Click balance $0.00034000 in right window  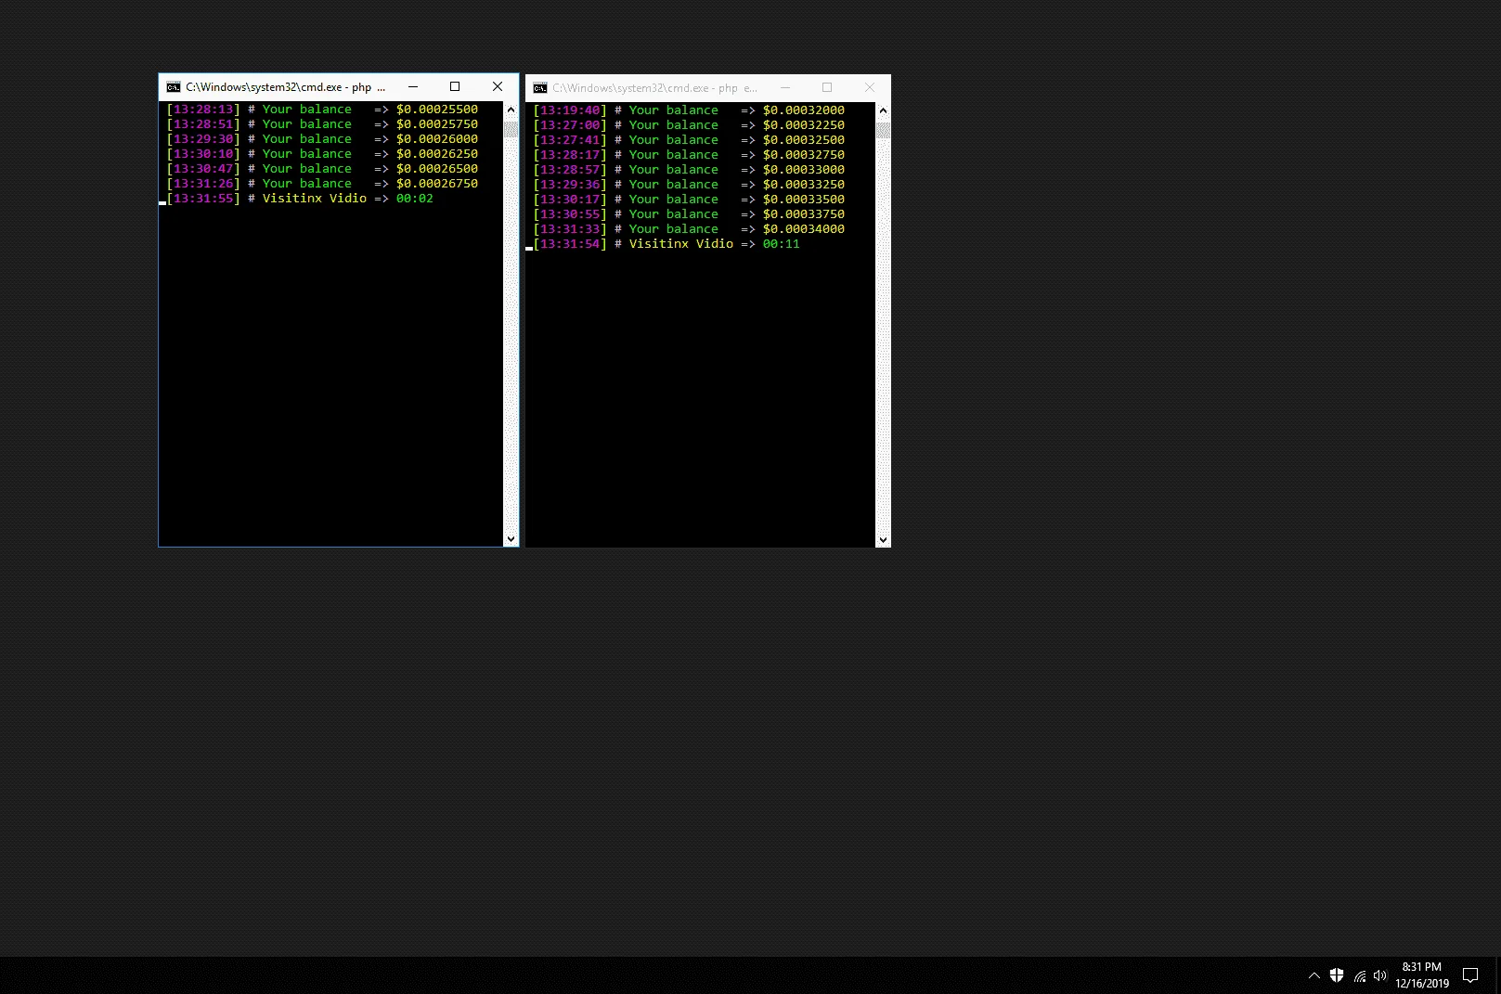click(804, 229)
